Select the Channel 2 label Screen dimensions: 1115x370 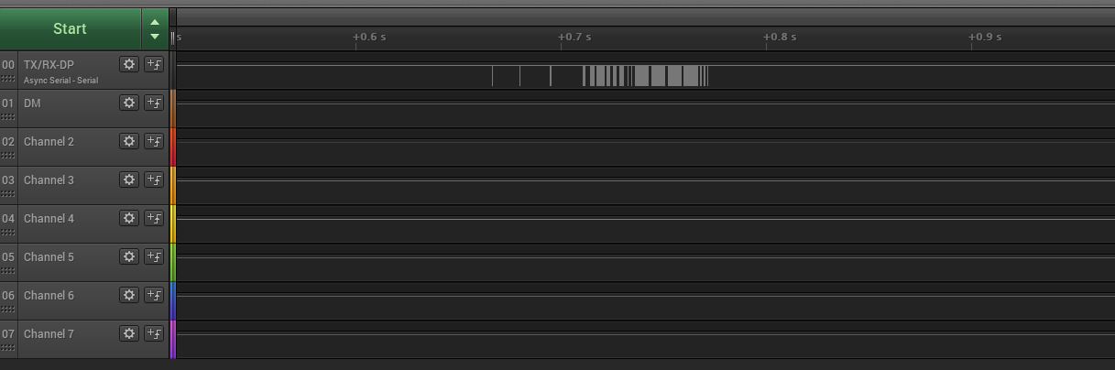pos(49,142)
